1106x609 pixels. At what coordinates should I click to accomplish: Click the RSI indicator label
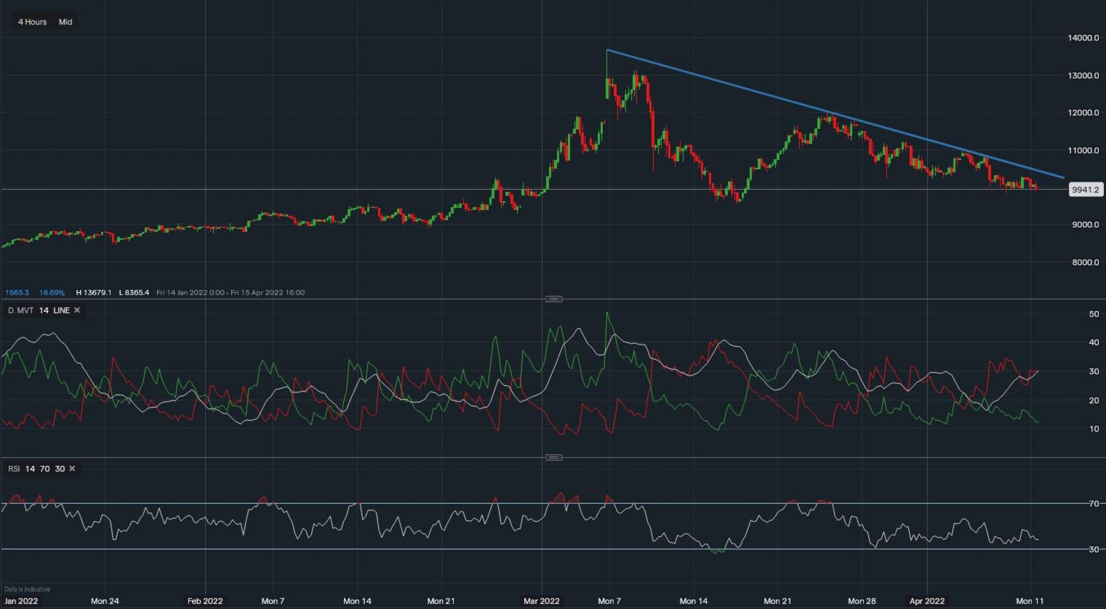point(14,469)
